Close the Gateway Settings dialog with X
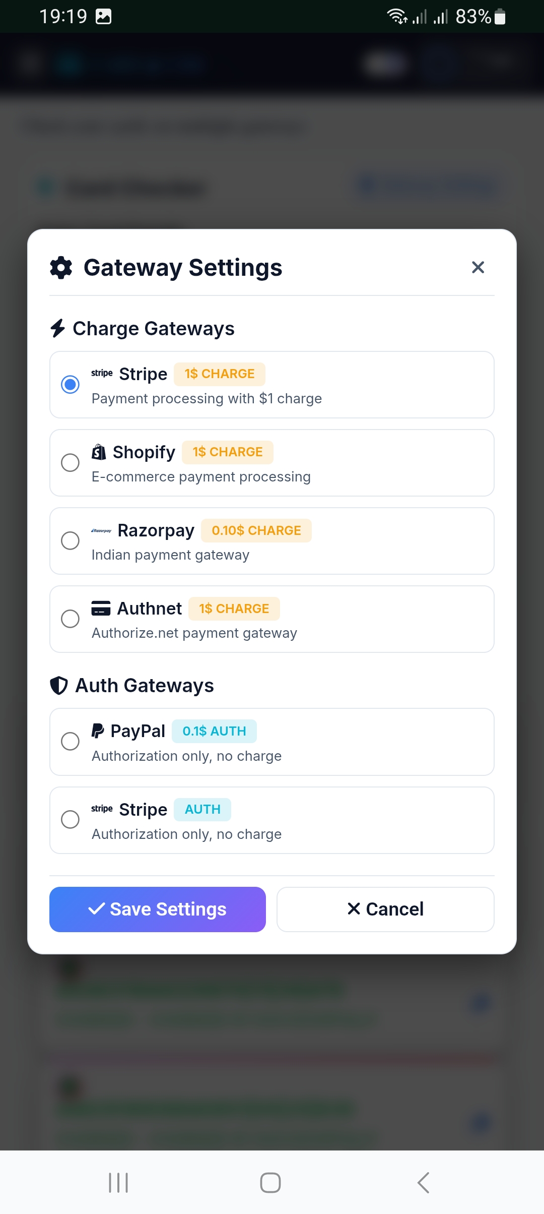The height and width of the screenshot is (1214, 544). pos(478,267)
